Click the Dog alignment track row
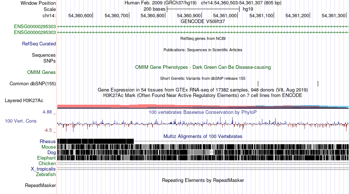Image resolution: width=349 pixels, height=194 pixels. point(203,152)
